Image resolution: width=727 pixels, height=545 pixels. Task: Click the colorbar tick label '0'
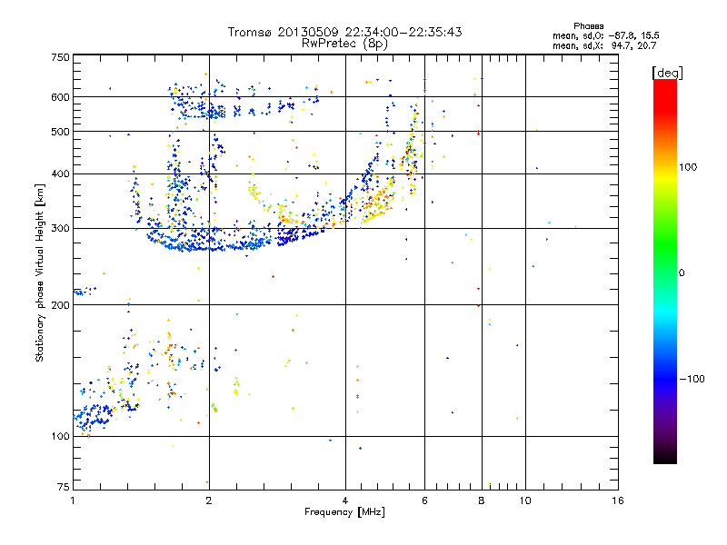click(x=682, y=273)
